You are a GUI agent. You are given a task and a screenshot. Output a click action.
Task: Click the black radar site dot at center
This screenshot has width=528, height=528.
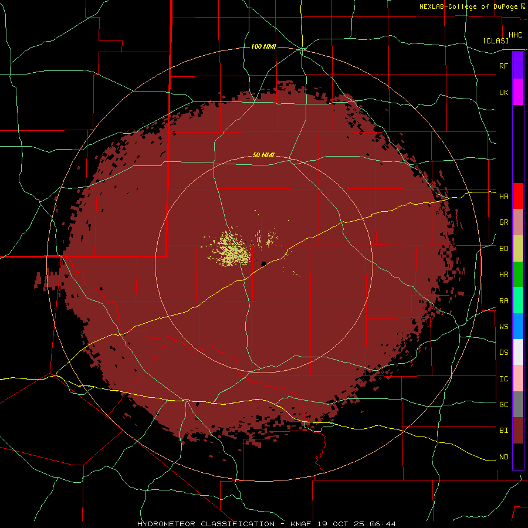click(264, 263)
